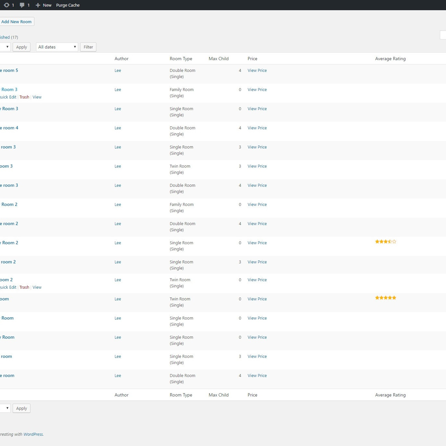Click the top Price column header
The image size is (446, 446).
click(x=252, y=59)
